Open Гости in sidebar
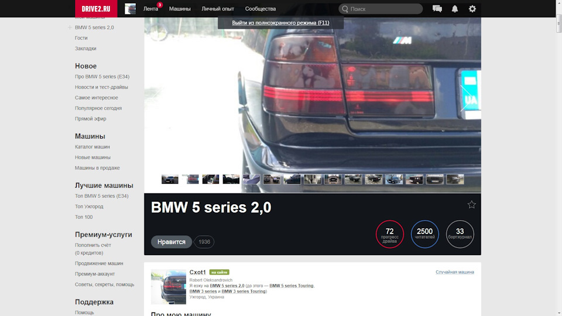Screen dimensions: 562x316 (x=81, y=38)
